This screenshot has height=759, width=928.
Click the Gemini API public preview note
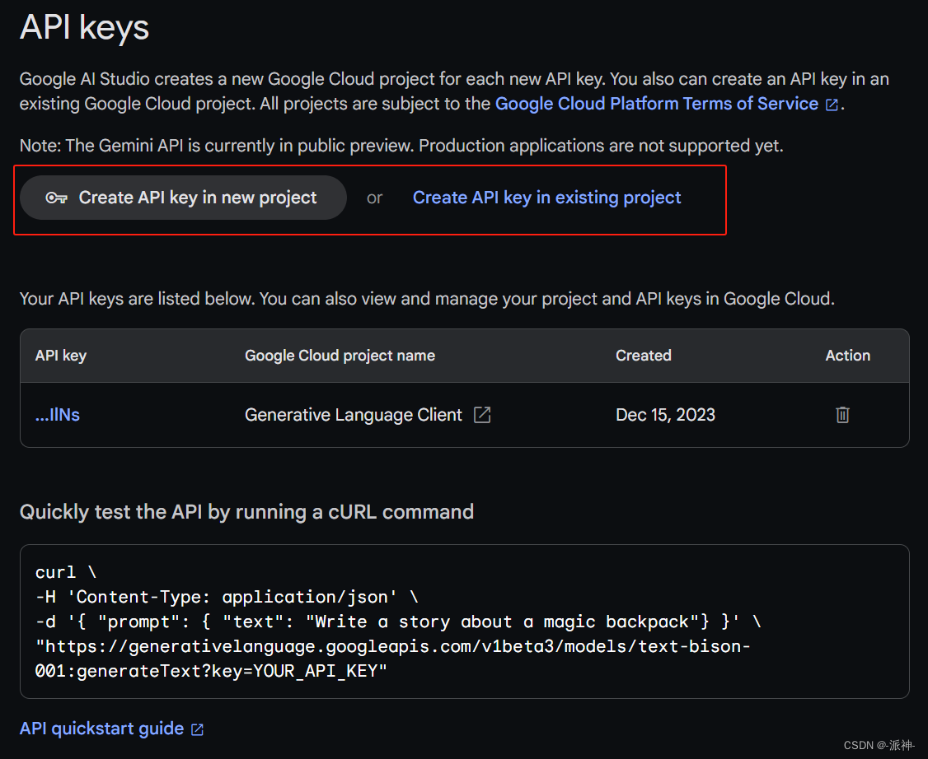click(401, 146)
